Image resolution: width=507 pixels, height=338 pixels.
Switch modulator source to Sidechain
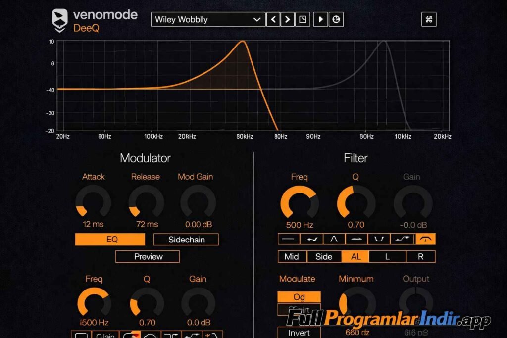pos(186,240)
